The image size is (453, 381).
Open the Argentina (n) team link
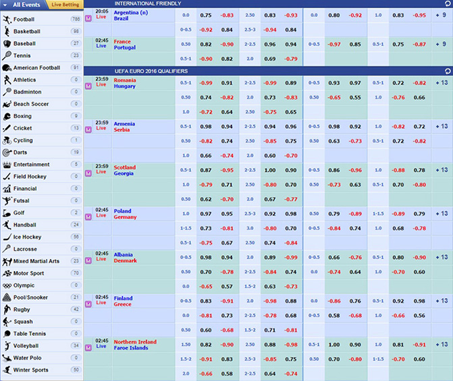(x=131, y=13)
